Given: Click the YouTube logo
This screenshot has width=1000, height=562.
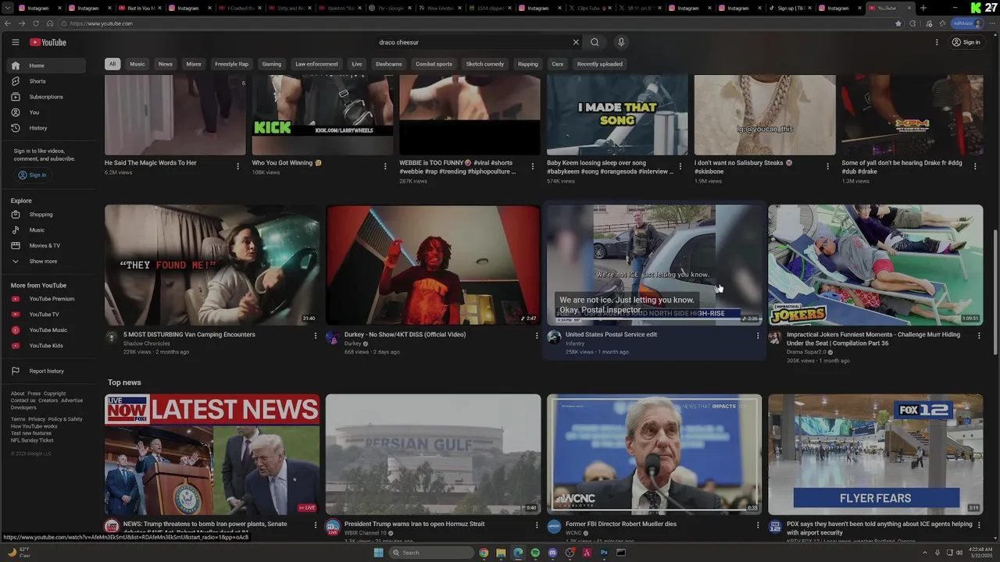Looking at the screenshot, I should pyautogui.click(x=48, y=42).
